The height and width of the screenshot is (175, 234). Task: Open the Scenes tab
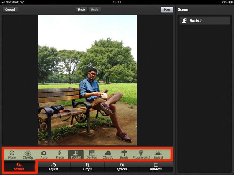click(19, 167)
